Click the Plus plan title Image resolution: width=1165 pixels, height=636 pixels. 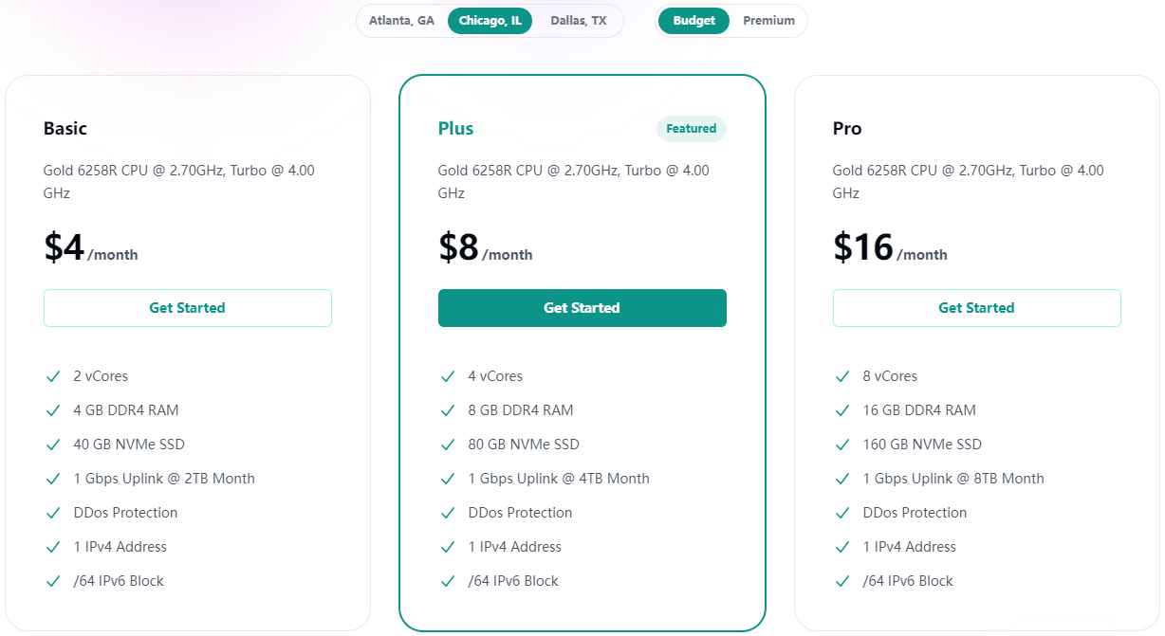pos(456,129)
